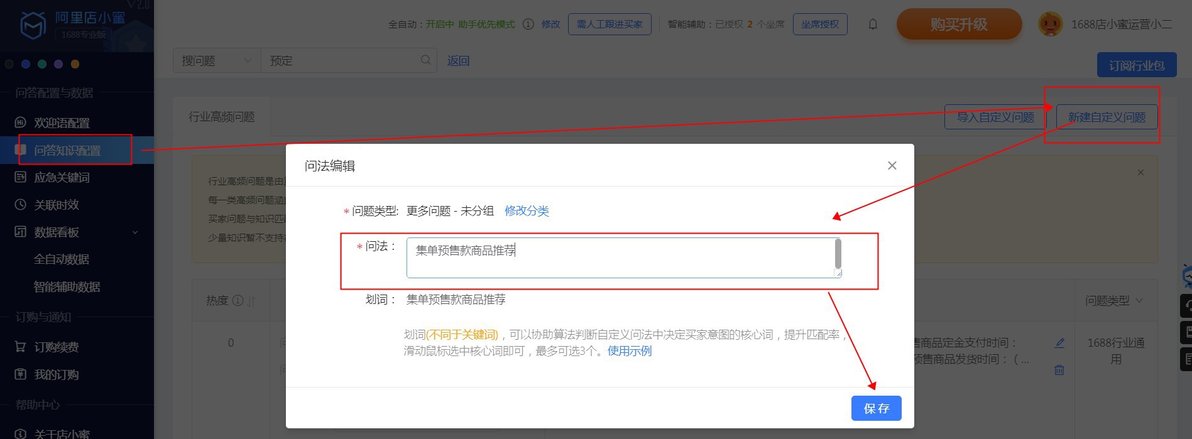
Task: Click the info icon beside 助手优先模式
Action: pos(528,24)
